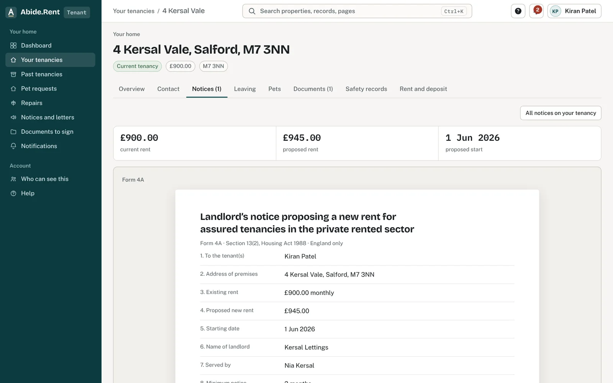Click the Repairs icon in sidebar
This screenshot has height=383, width=613.
(13, 103)
